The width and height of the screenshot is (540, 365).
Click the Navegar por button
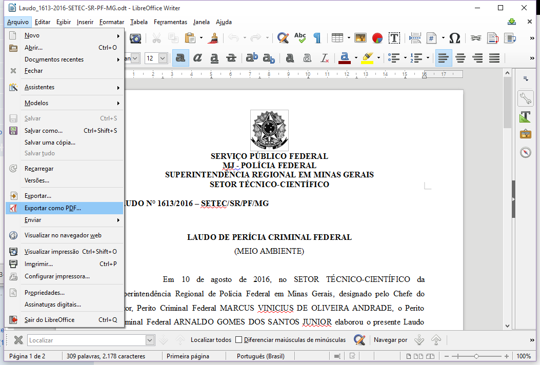pos(391,340)
